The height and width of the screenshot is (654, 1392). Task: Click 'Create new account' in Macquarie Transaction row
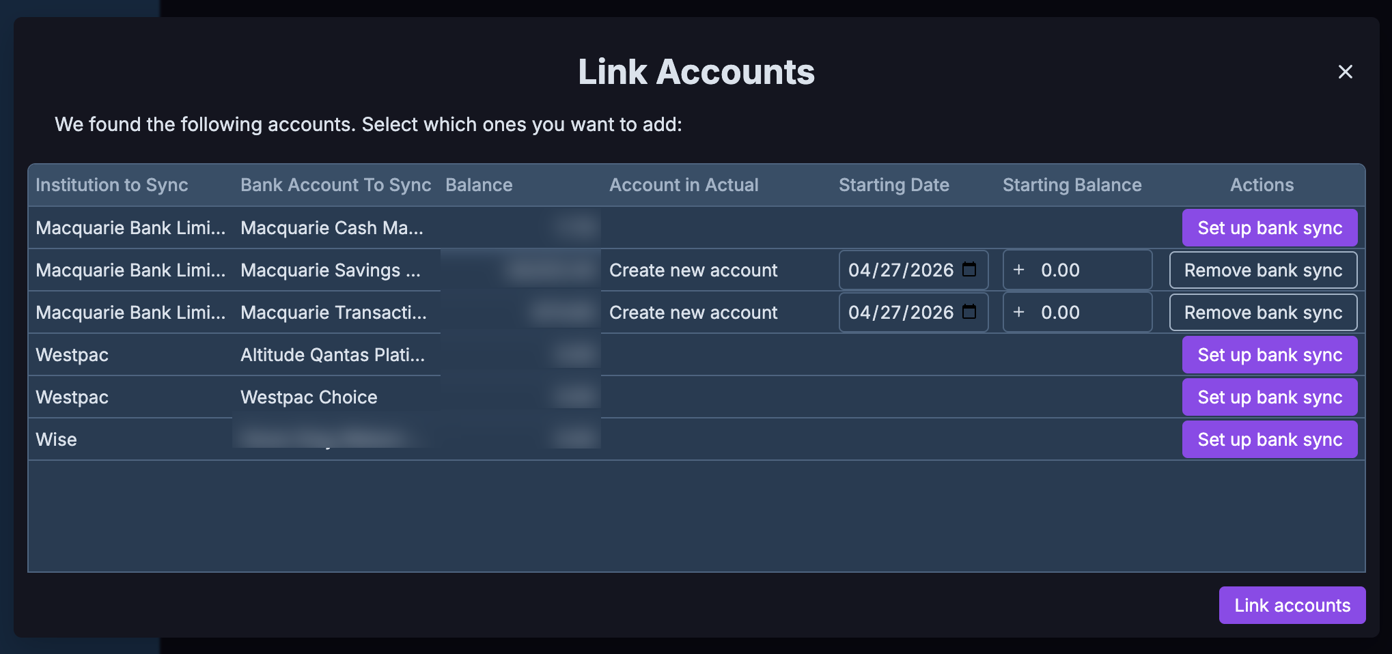pos(693,313)
